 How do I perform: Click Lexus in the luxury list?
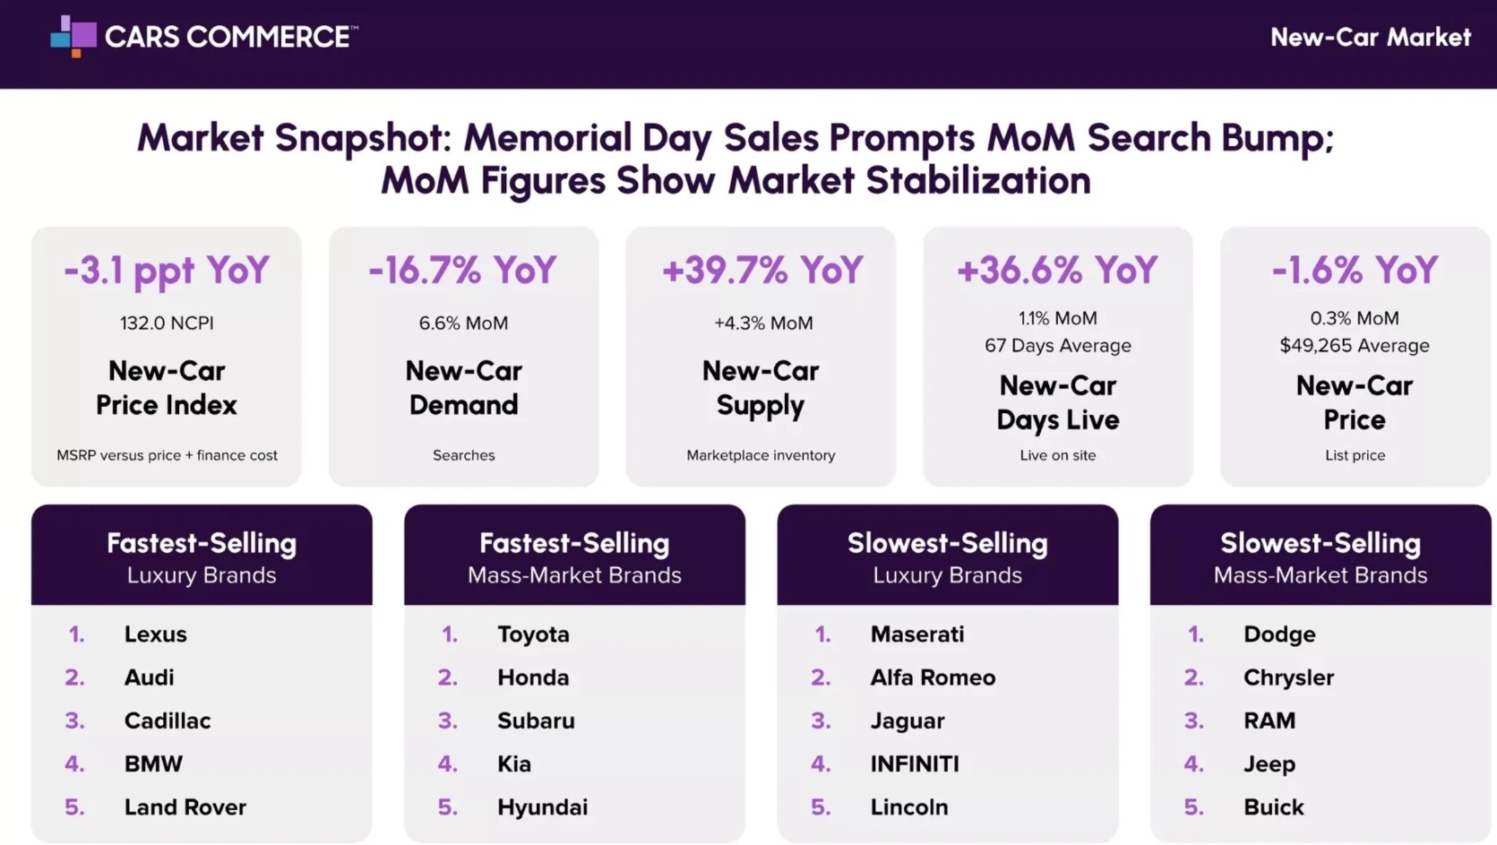pyautogui.click(x=155, y=634)
